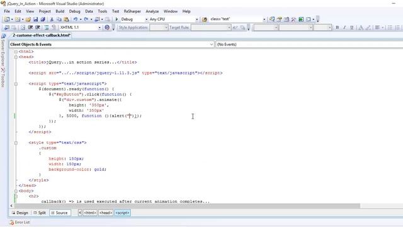Cut selection using the scissors icon
The height and width of the screenshot is (227, 403).
pyautogui.click(x=52, y=20)
